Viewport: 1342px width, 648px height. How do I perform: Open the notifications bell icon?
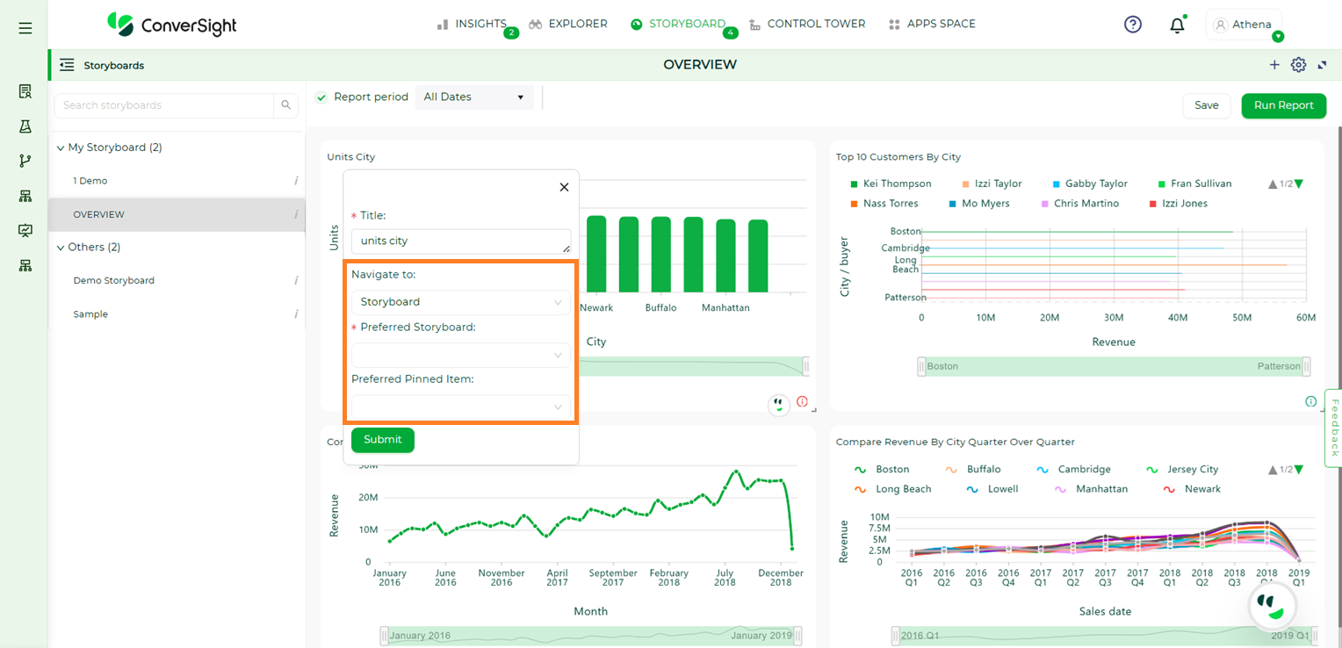click(x=1177, y=25)
